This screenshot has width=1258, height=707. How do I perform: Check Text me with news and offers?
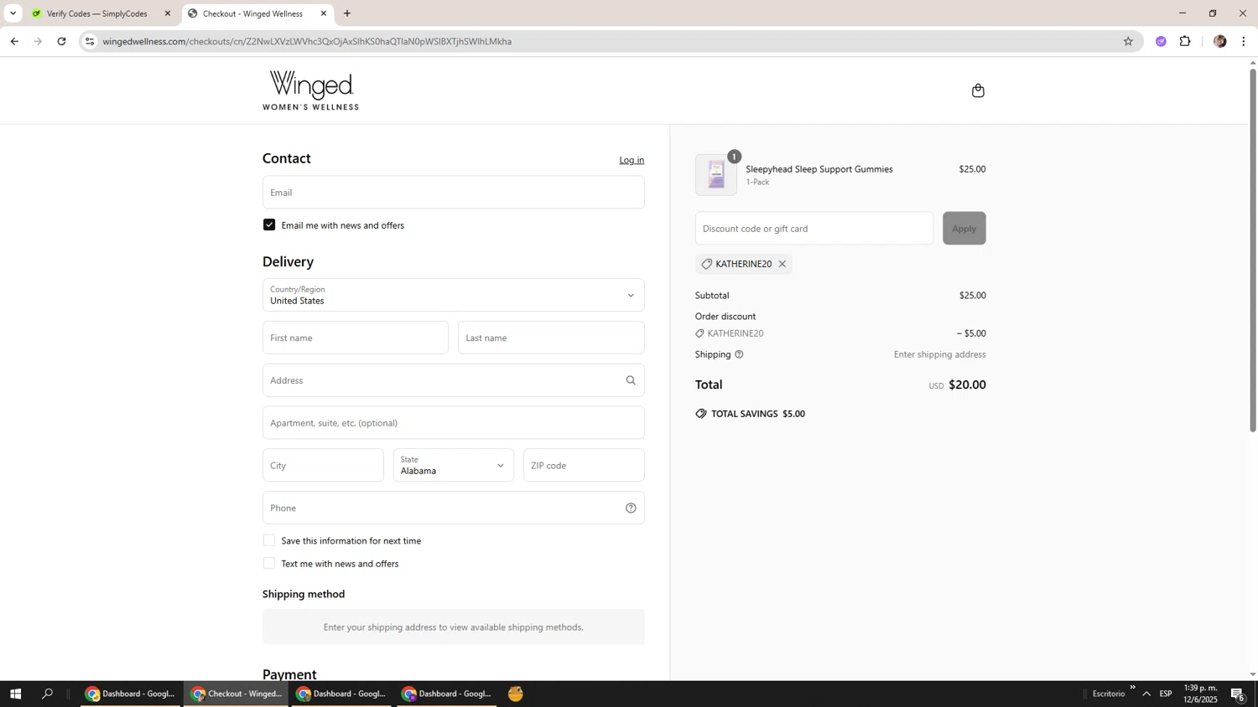tap(269, 563)
